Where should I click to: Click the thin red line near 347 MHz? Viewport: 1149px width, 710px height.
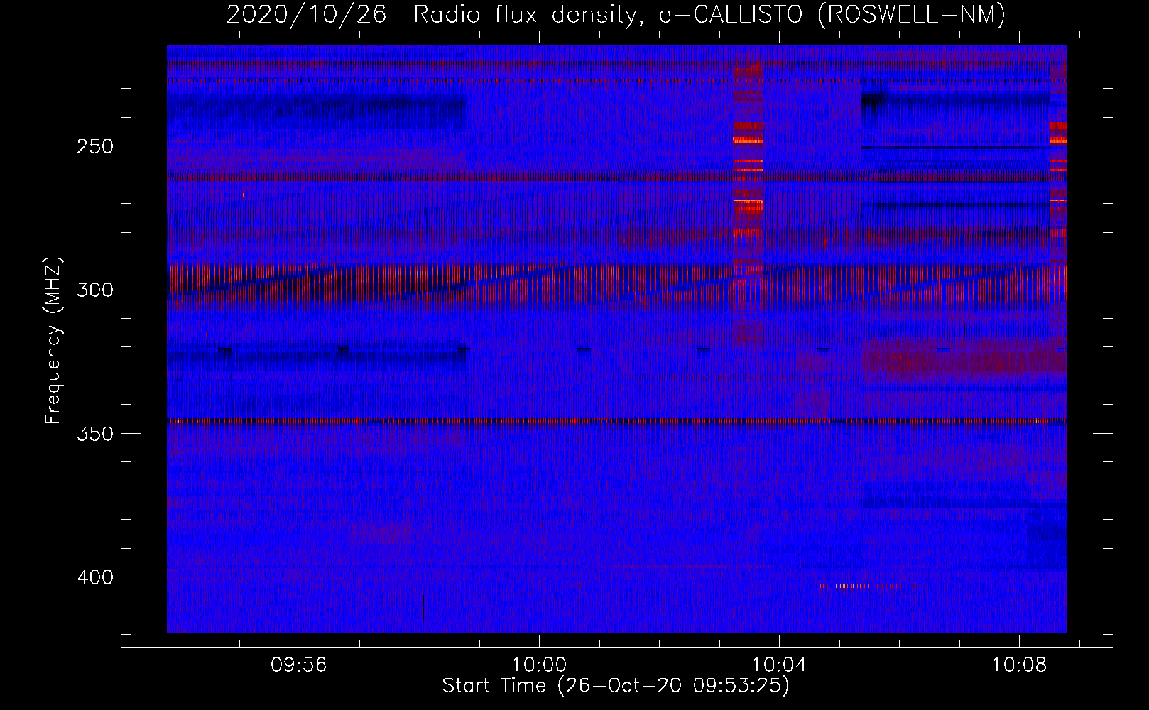pos(616,421)
